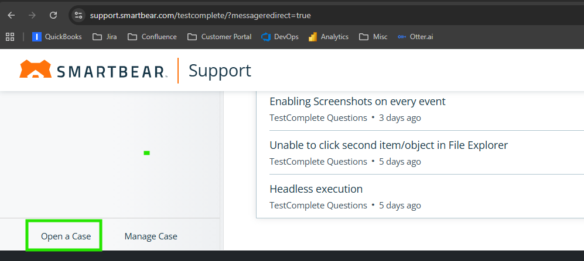Screen dimensions: 584x261
Task: Expand the Confluence bookmarks folder
Action: 152,37
